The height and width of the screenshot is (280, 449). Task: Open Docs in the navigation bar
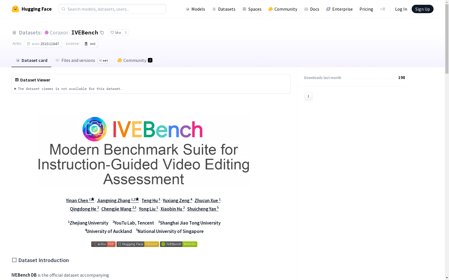click(x=312, y=9)
